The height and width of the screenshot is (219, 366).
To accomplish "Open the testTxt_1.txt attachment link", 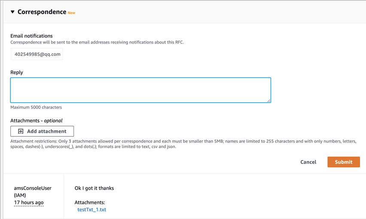I will (x=91, y=210).
